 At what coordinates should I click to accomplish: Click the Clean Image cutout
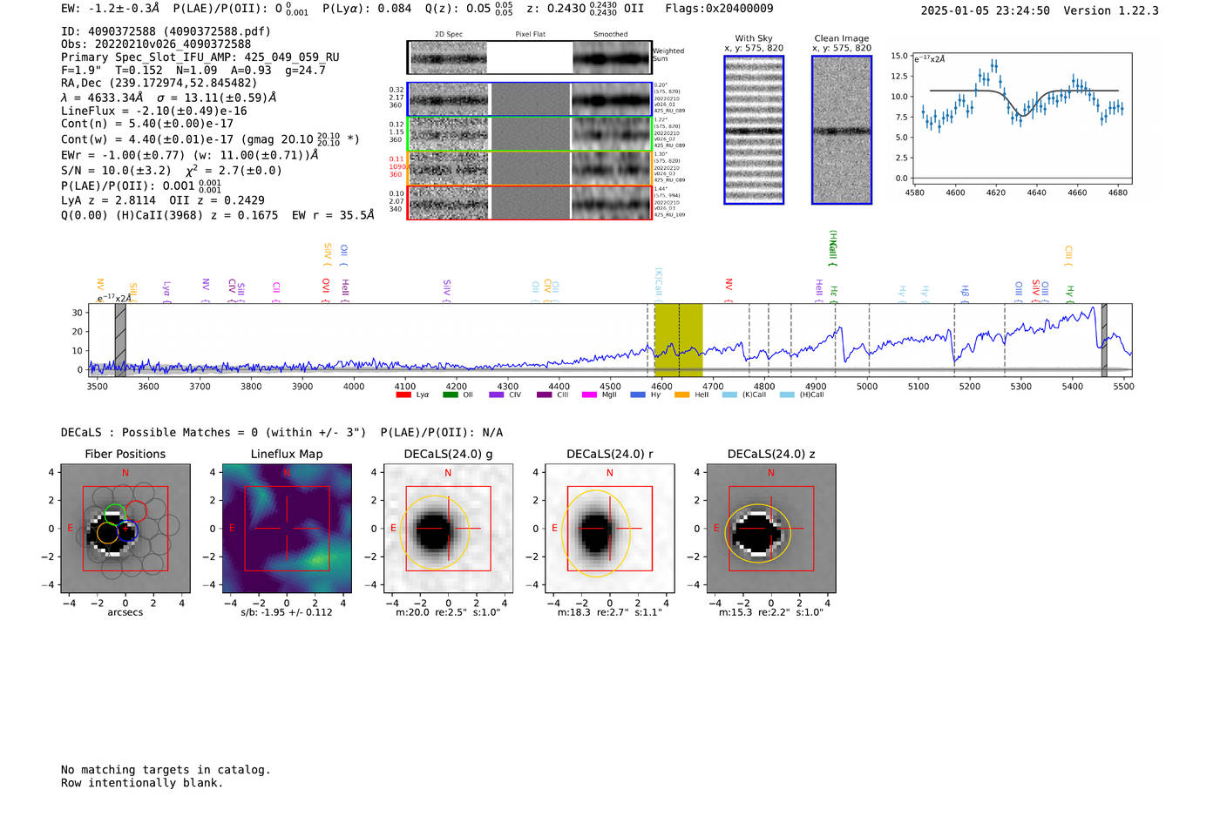(842, 130)
